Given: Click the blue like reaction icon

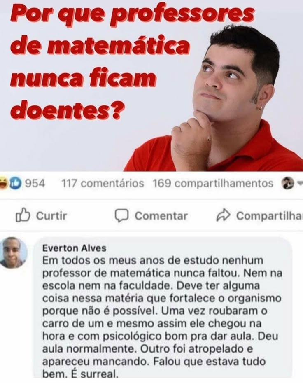Looking at the screenshot, I should coord(15,183).
